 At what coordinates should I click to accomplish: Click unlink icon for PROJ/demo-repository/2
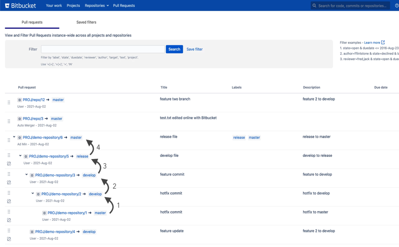[9, 201]
